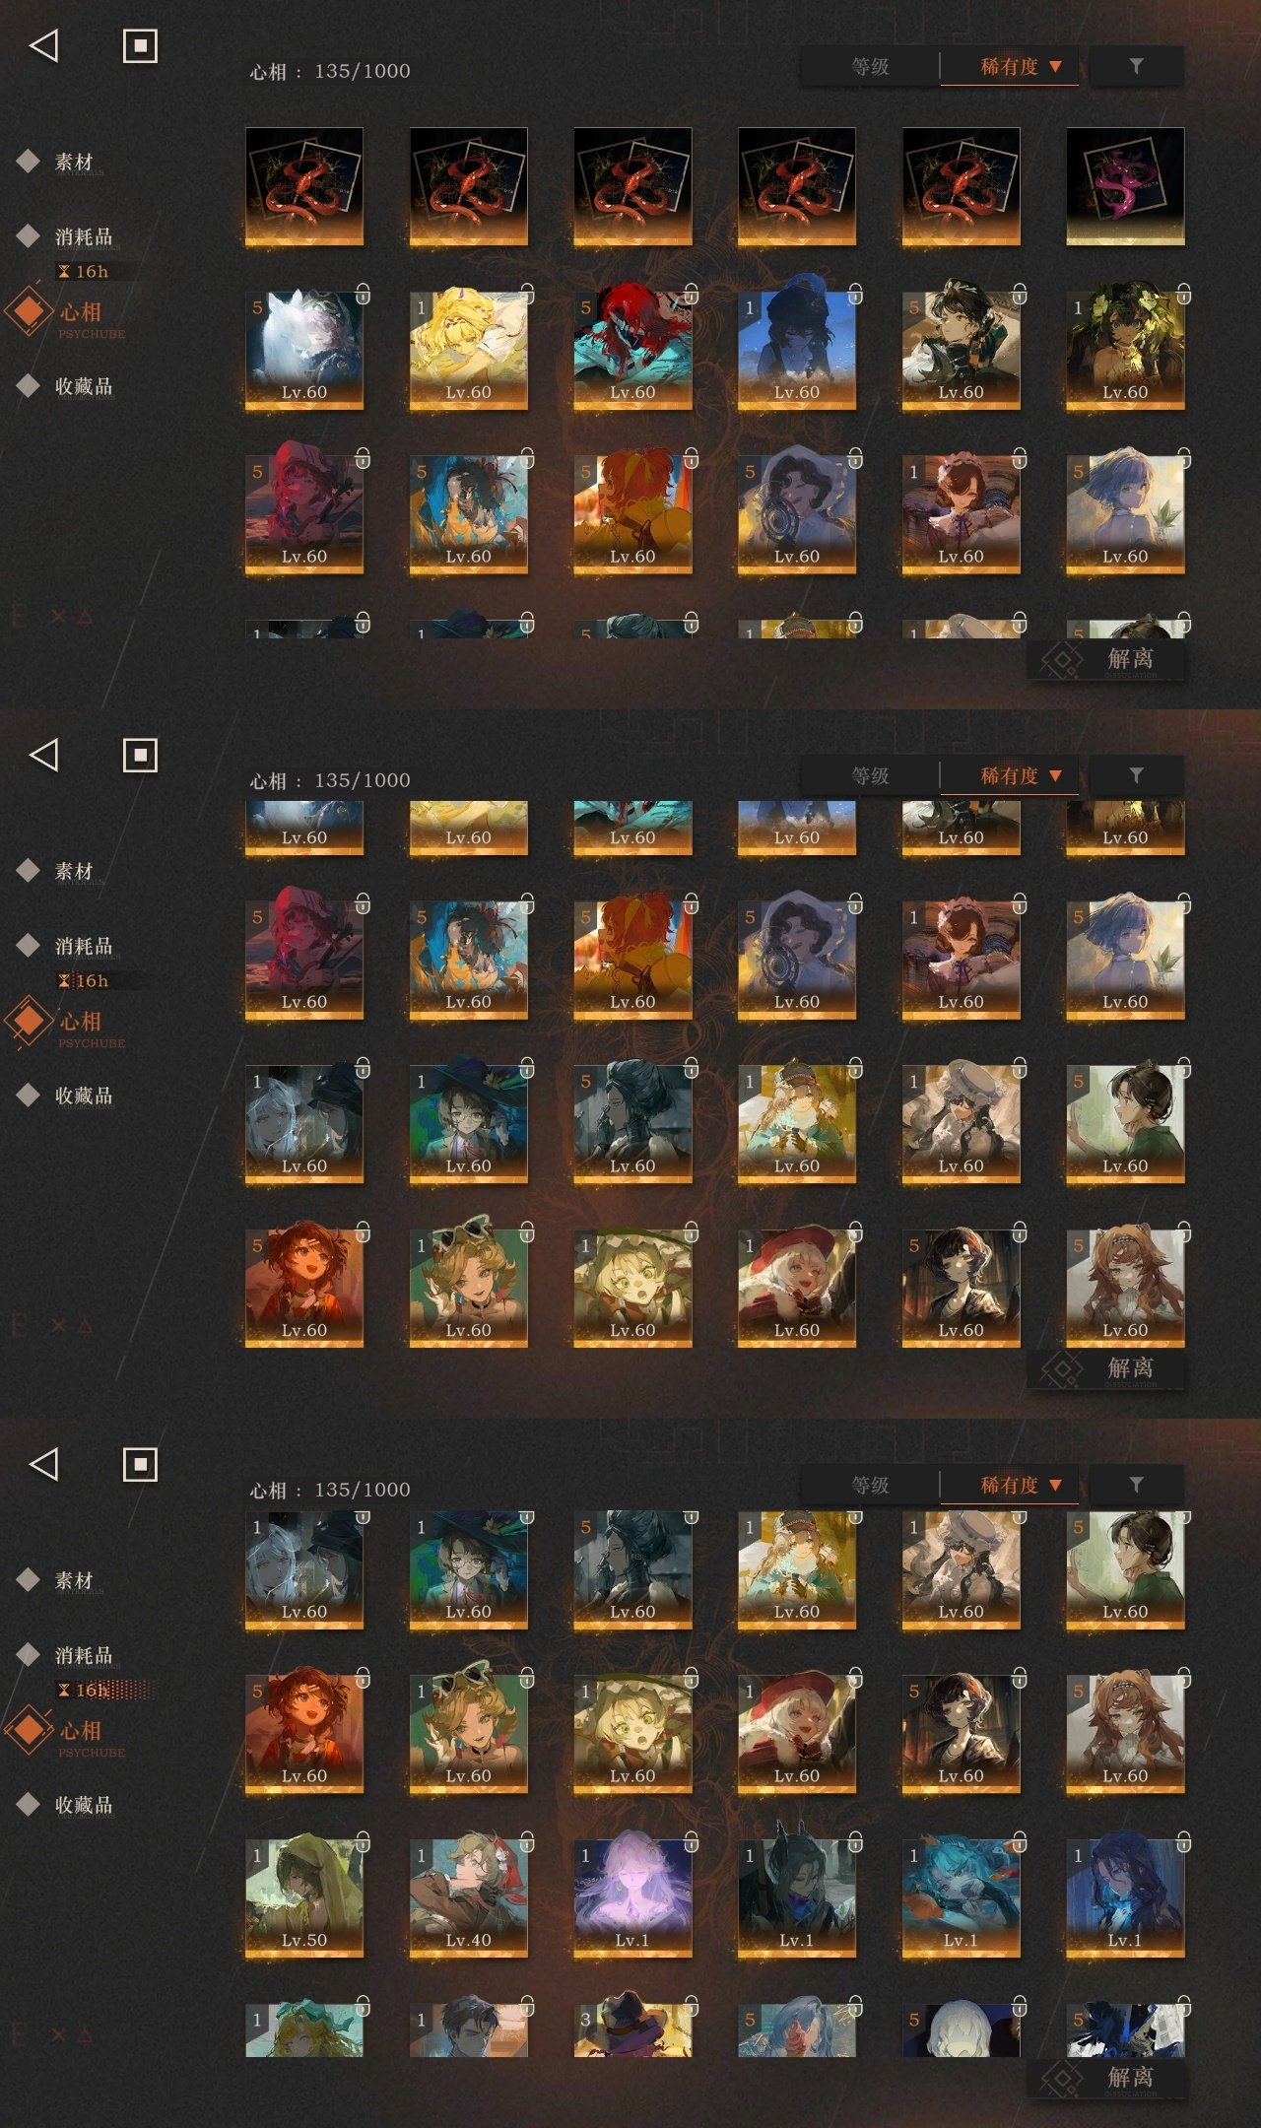Viewport: 1261px width, 2128px height.
Task: Select the rarity-3 hat psychube thumbnail
Action: click(632, 2027)
